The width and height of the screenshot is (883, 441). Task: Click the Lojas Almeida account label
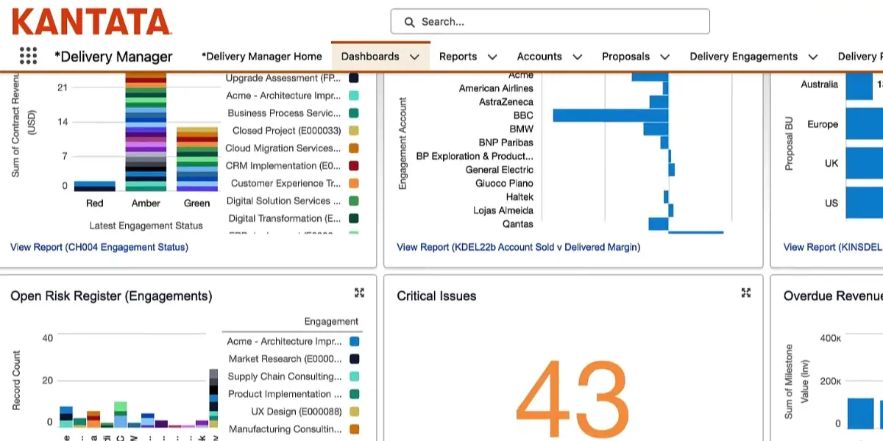pos(503,211)
